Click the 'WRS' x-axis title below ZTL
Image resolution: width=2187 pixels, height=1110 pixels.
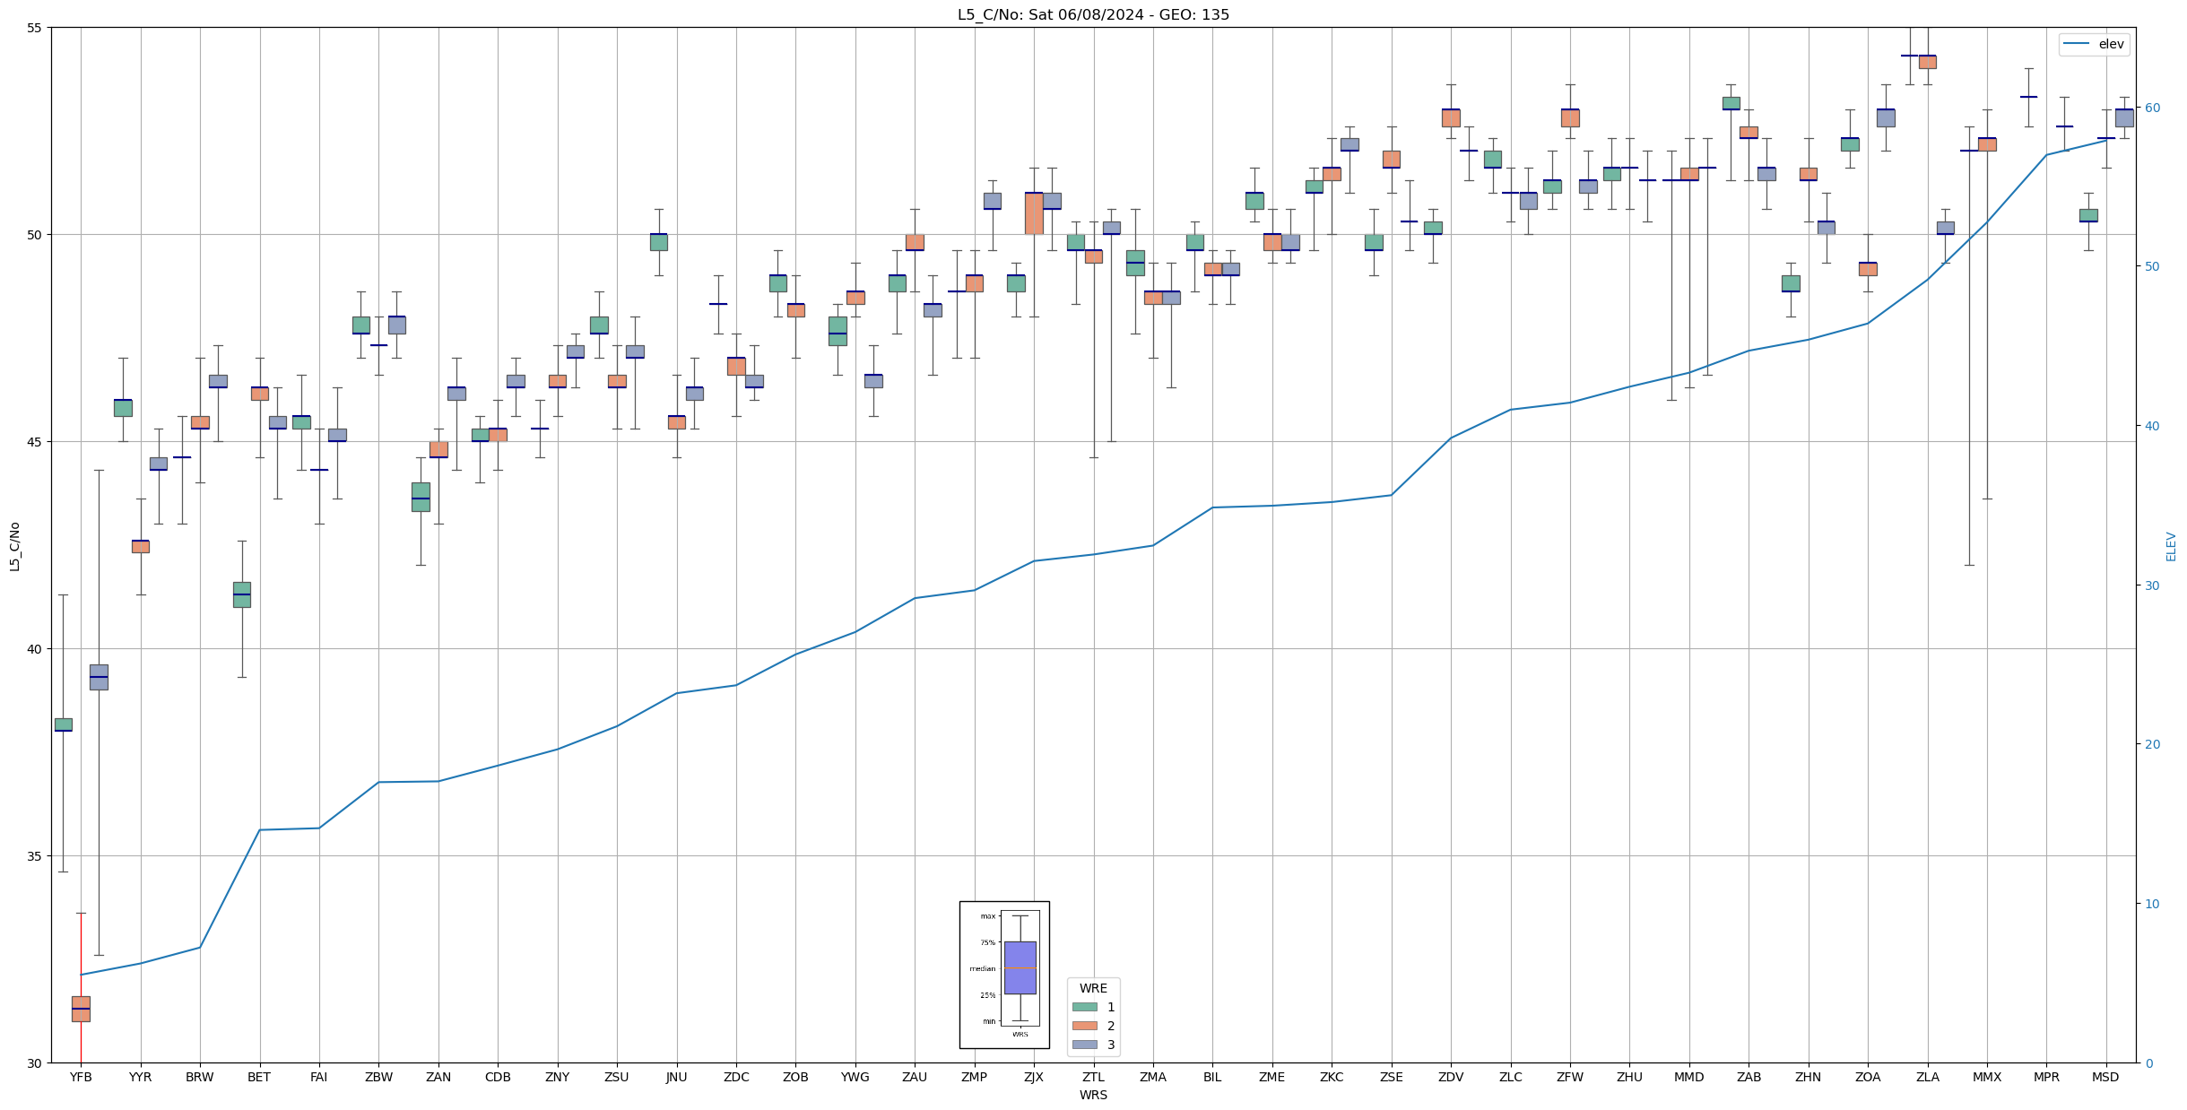point(1093,1095)
